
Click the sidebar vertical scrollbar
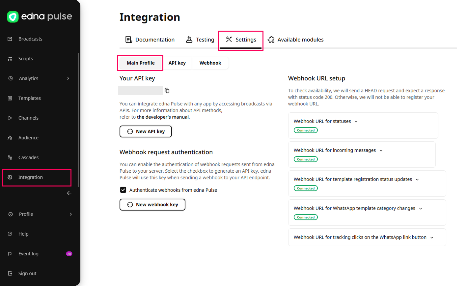(x=78, y=120)
